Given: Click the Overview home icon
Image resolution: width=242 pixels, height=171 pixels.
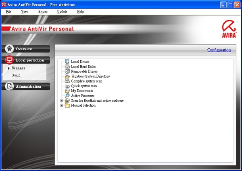Looking at the screenshot, I should click(10, 49).
